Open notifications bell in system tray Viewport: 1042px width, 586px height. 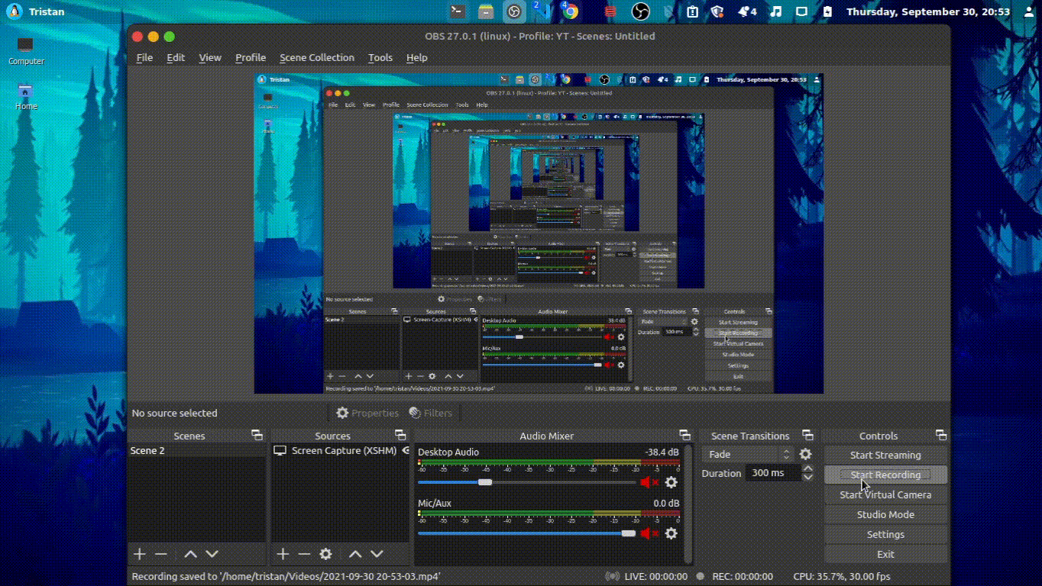click(746, 11)
